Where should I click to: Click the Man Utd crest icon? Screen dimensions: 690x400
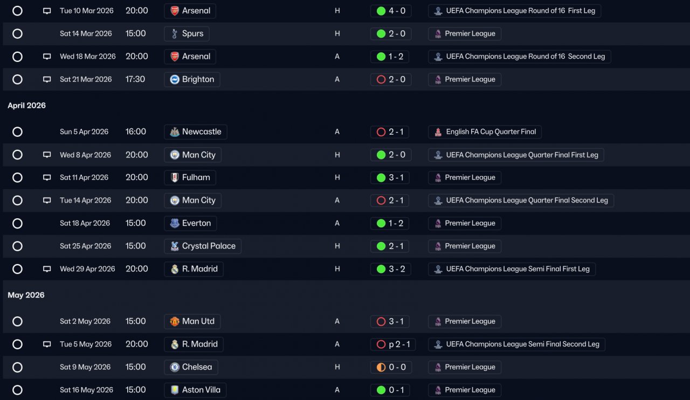175,321
